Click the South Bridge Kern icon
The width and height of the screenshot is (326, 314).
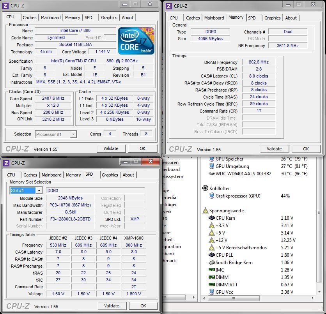pos(211,263)
